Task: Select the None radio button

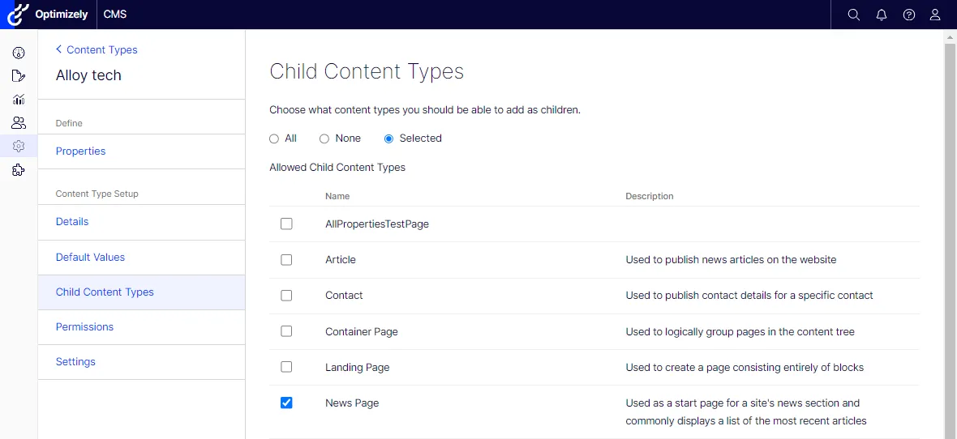Action: point(324,139)
